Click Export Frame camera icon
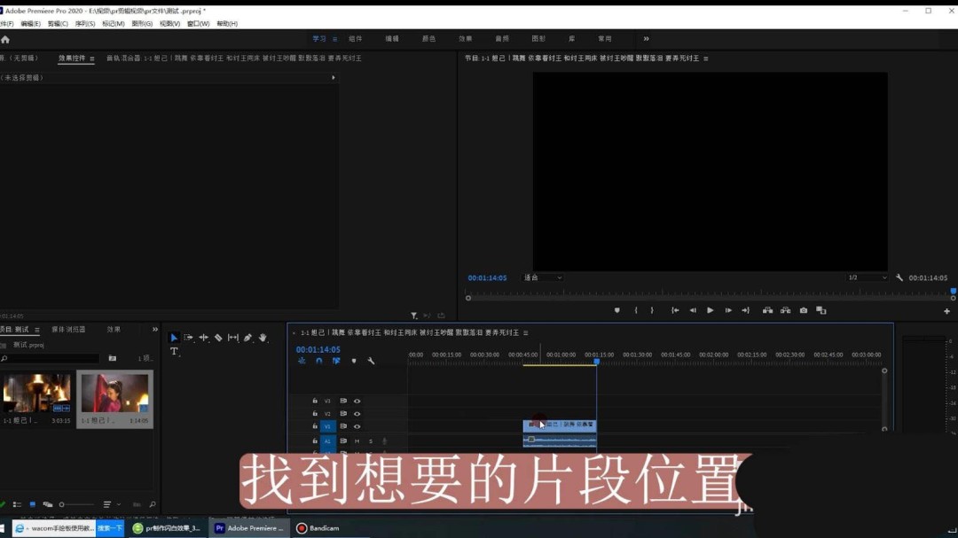 pos(804,311)
